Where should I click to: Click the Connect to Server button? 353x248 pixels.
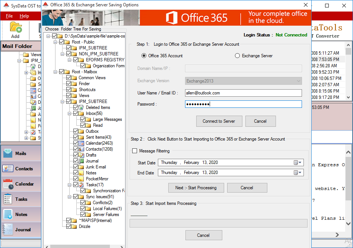click(x=219, y=121)
